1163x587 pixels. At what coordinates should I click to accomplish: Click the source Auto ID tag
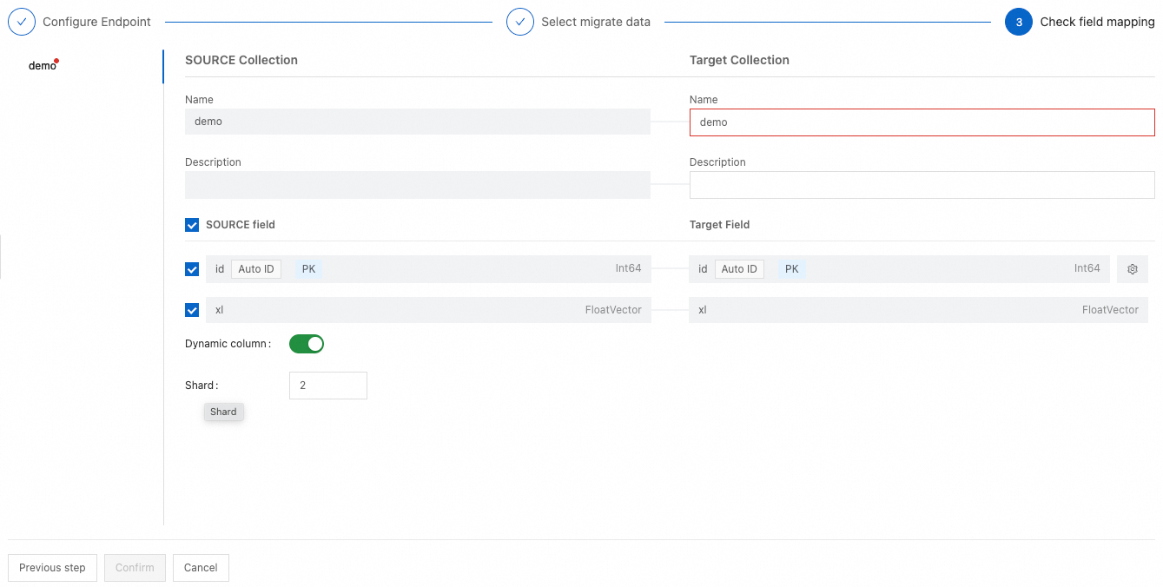256,269
